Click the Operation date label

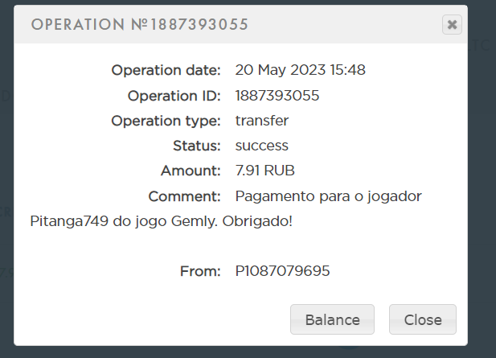tap(166, 70)
